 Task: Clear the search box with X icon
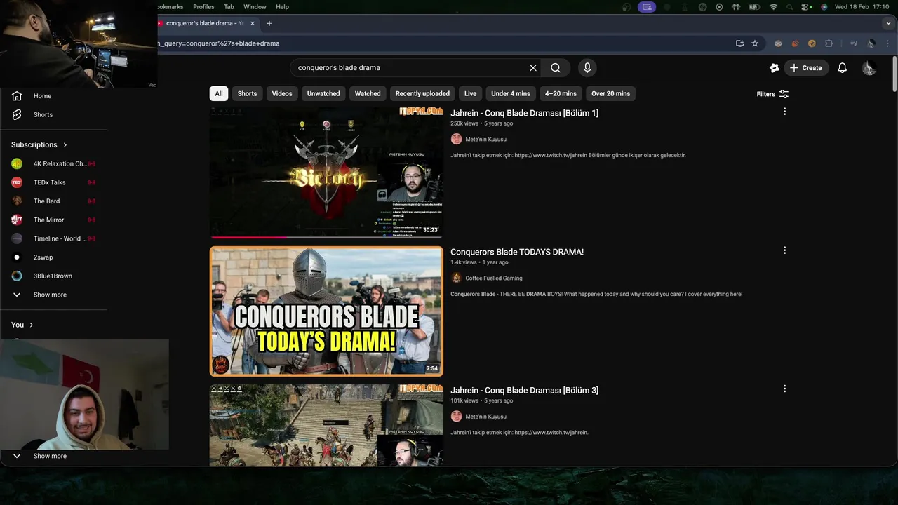click(533, 68)
